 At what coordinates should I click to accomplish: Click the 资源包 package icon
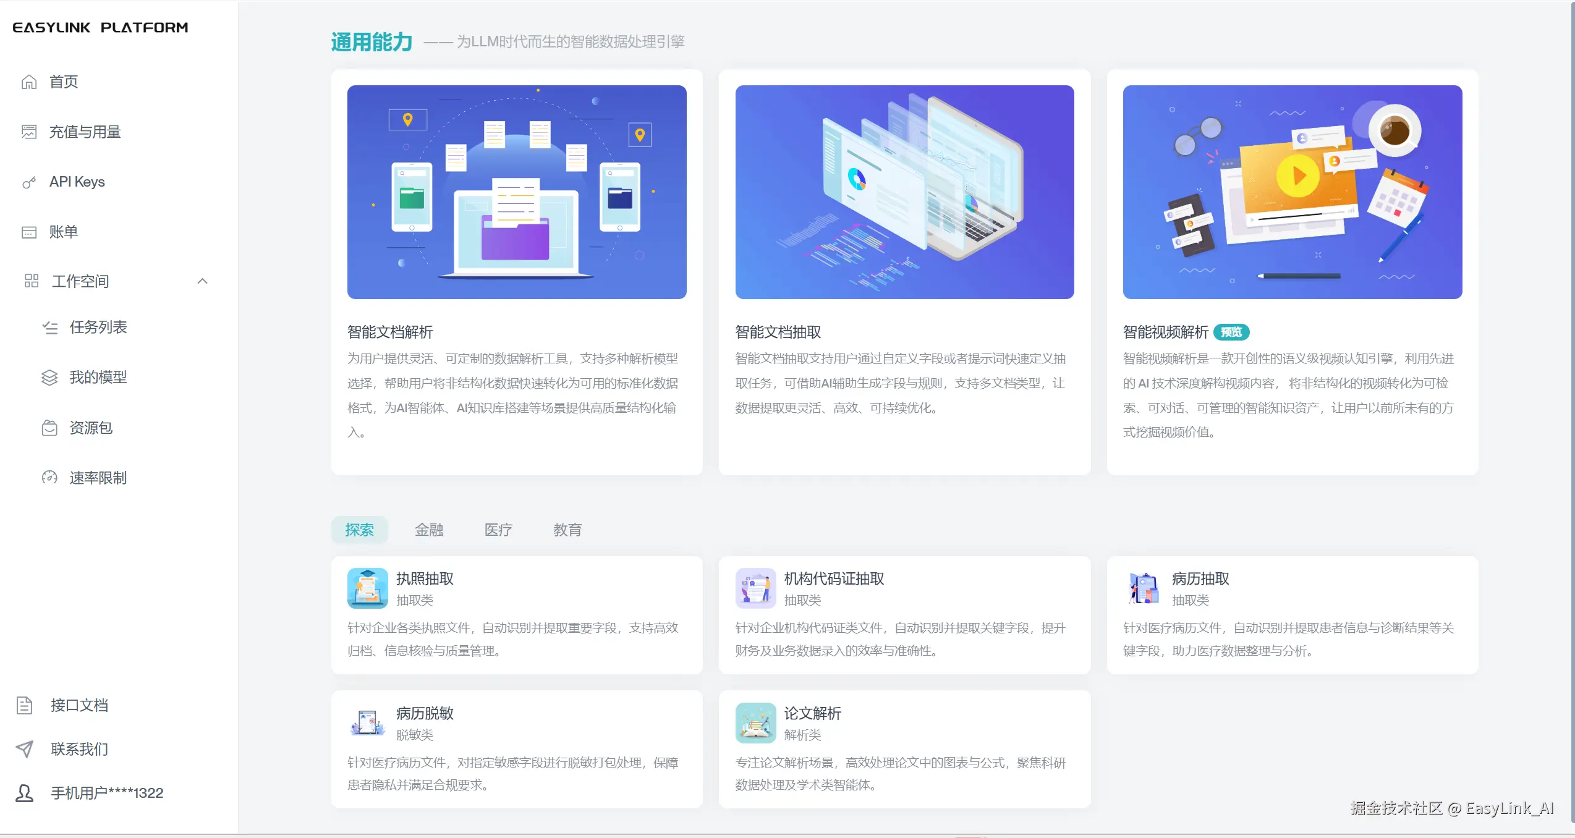[49, 428]
